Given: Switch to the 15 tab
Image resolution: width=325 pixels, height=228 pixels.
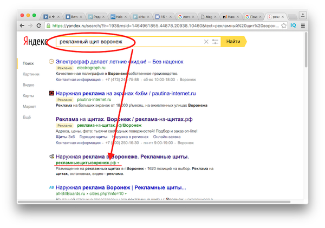Looking at the screenshot, I should coord(163,17).
